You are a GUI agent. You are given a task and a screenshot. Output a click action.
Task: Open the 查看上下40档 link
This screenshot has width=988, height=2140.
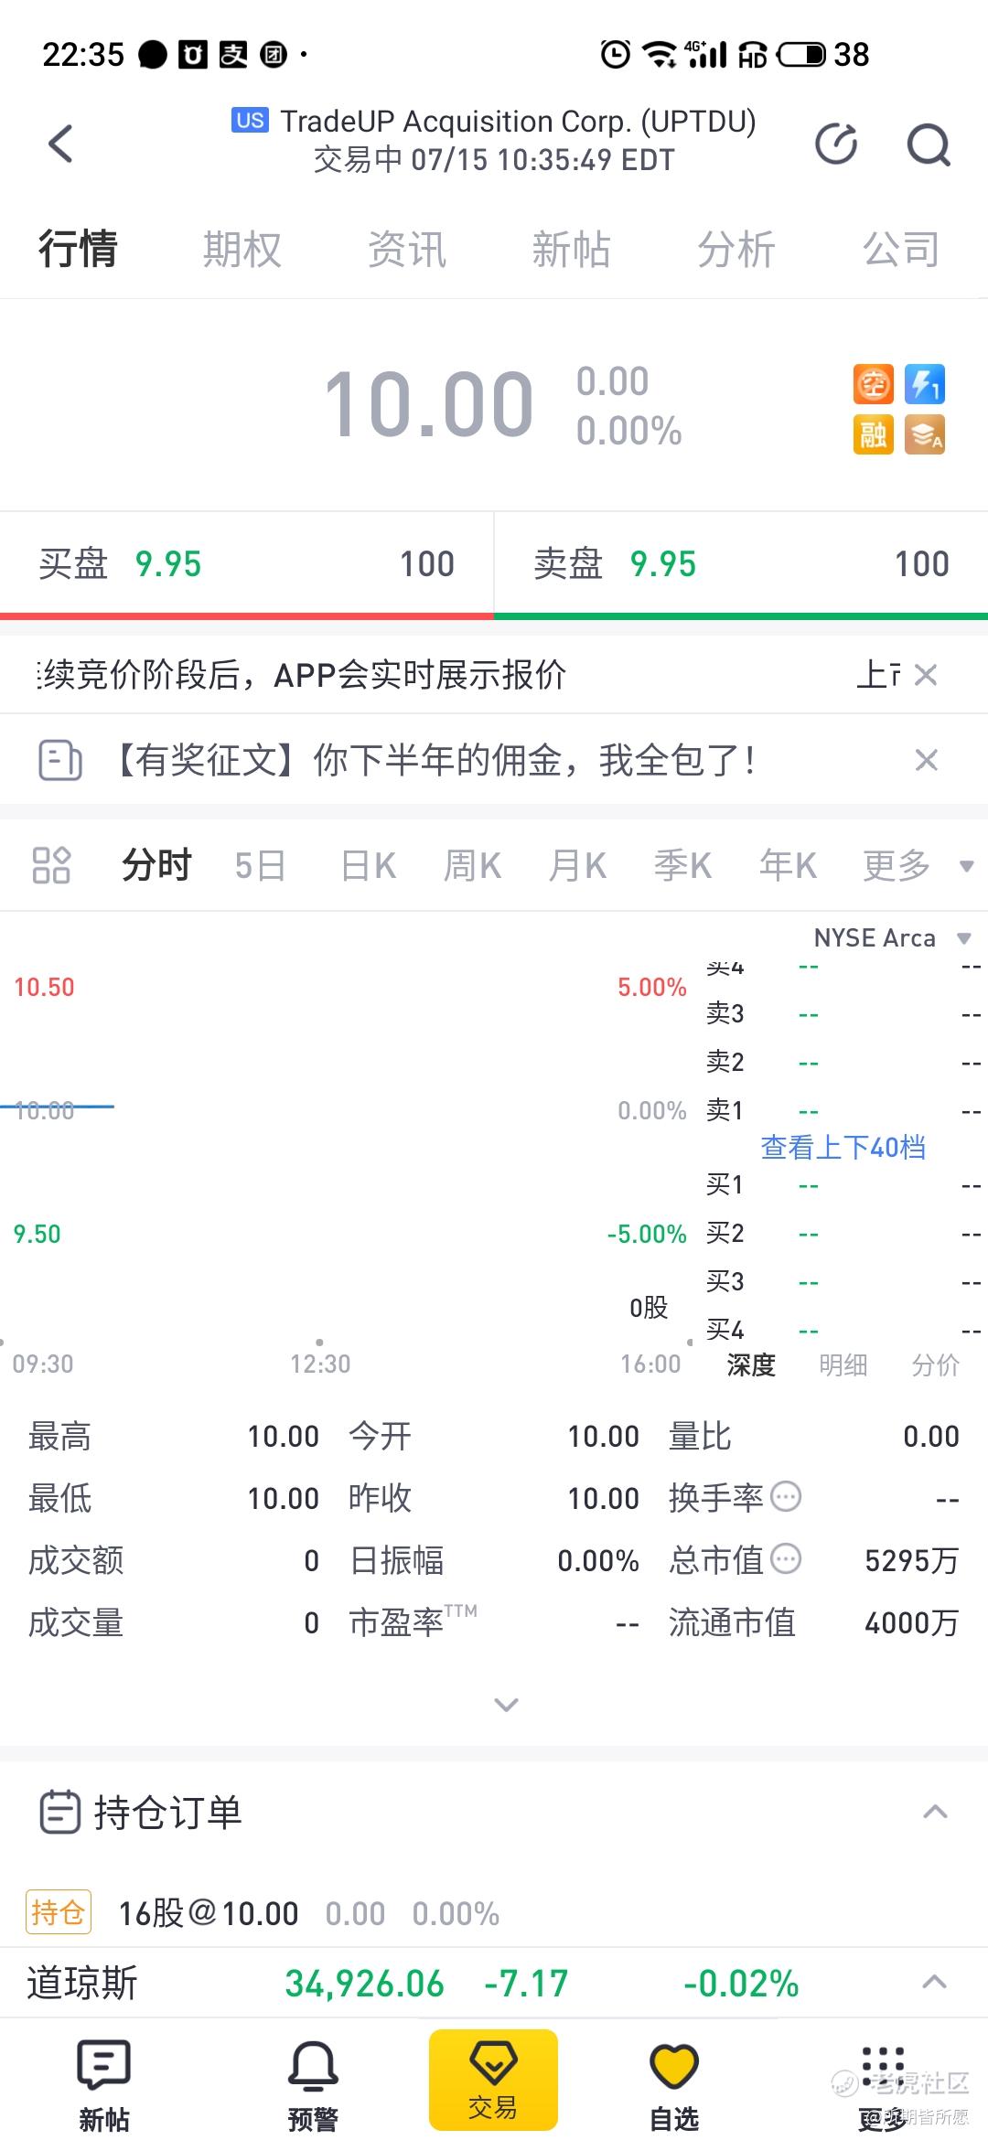[x=843, y=1147]
